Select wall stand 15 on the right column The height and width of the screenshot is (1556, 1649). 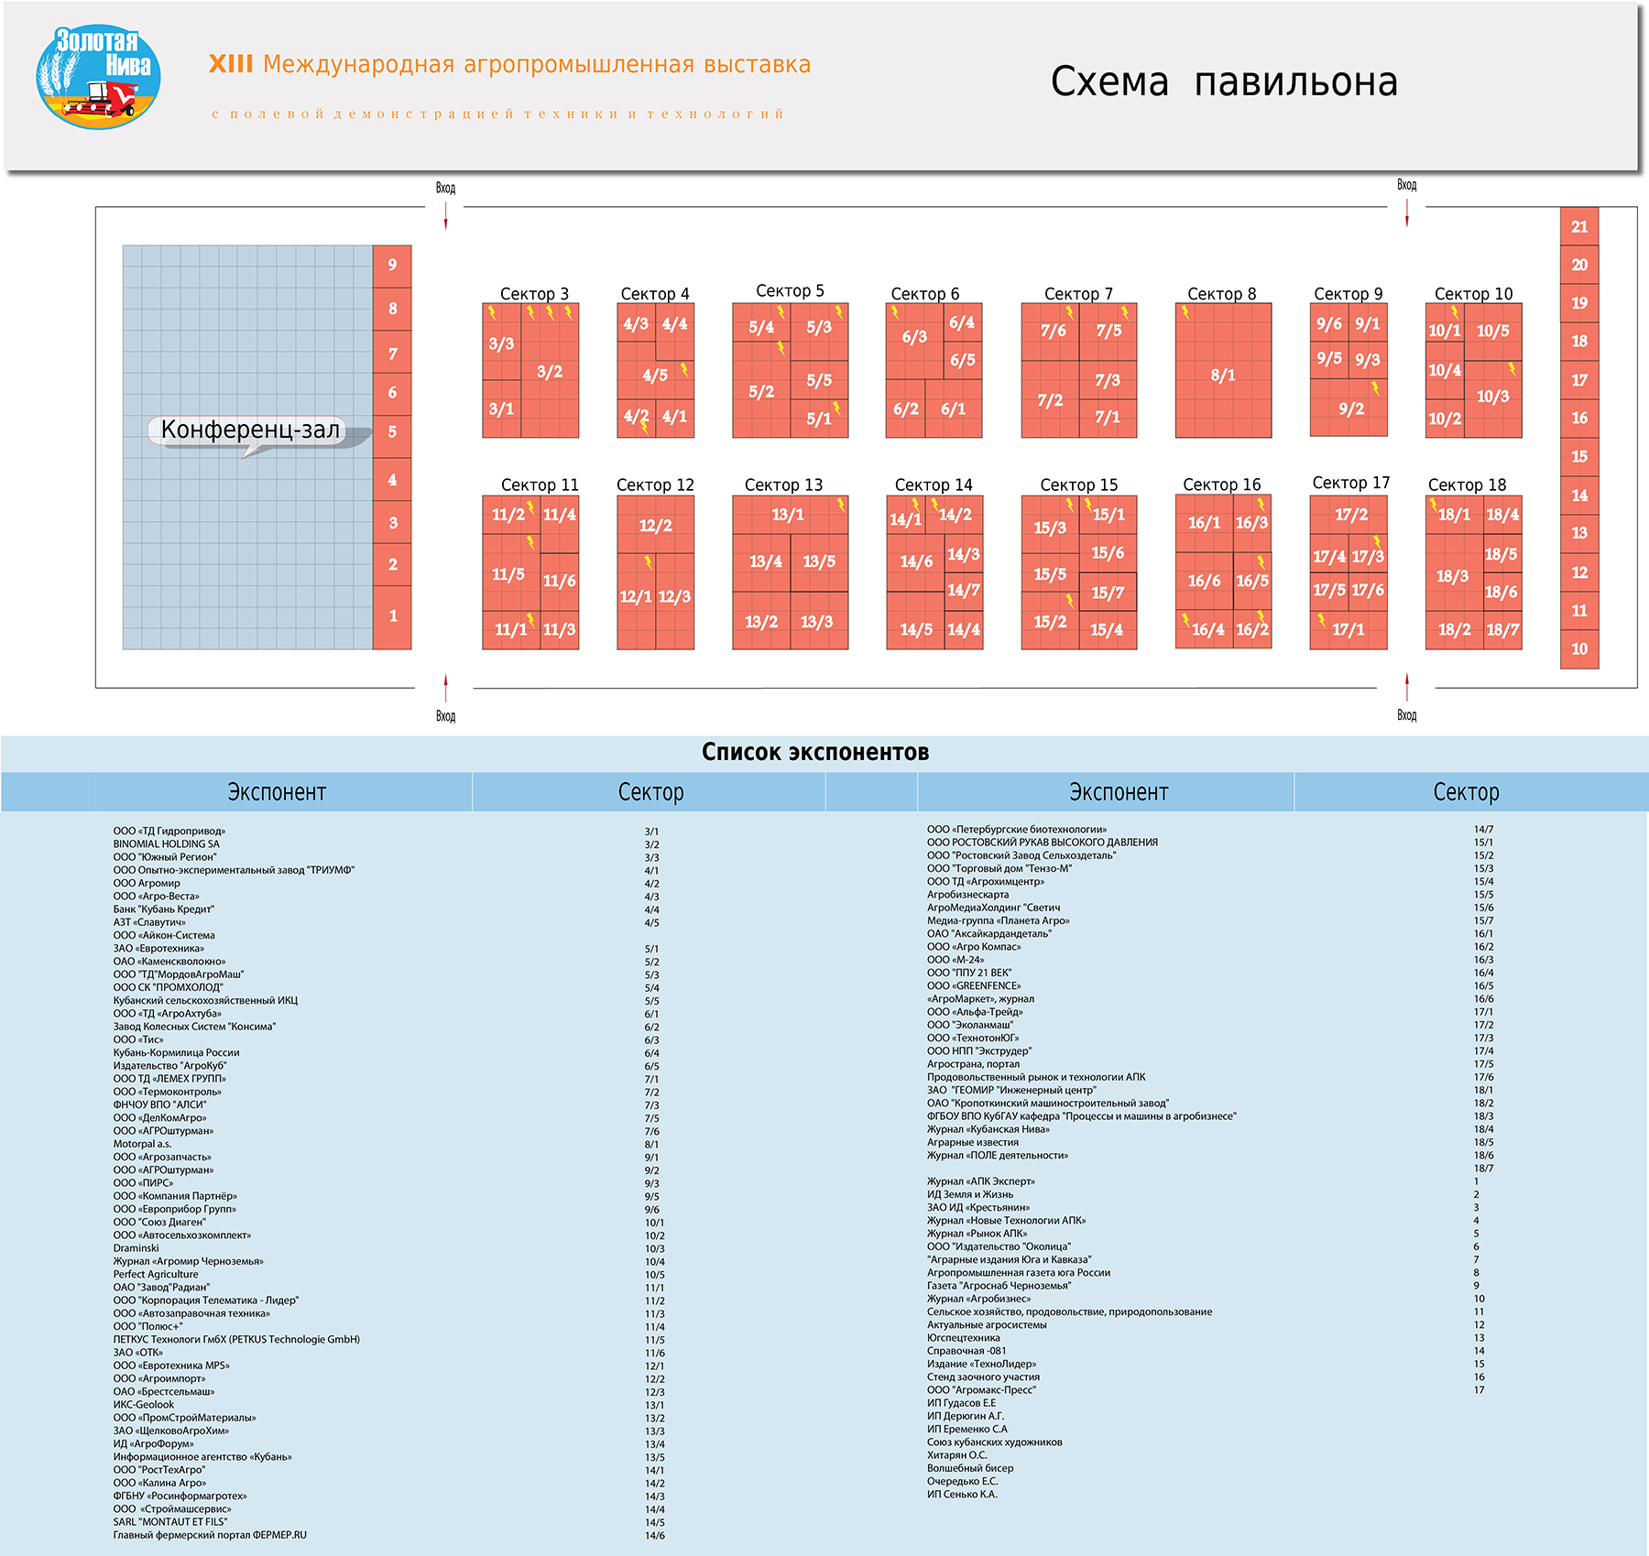point(1579,456)
